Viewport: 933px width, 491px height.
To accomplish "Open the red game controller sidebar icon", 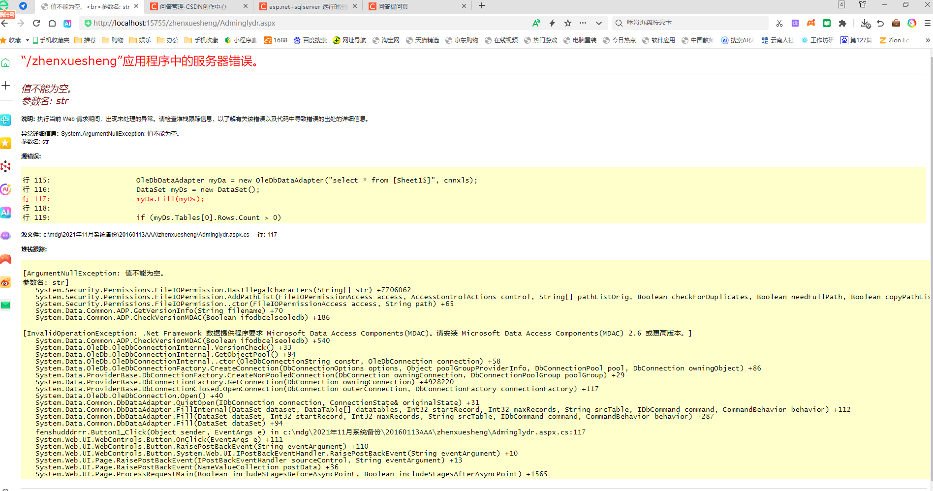I will click(x=6, y=259).
